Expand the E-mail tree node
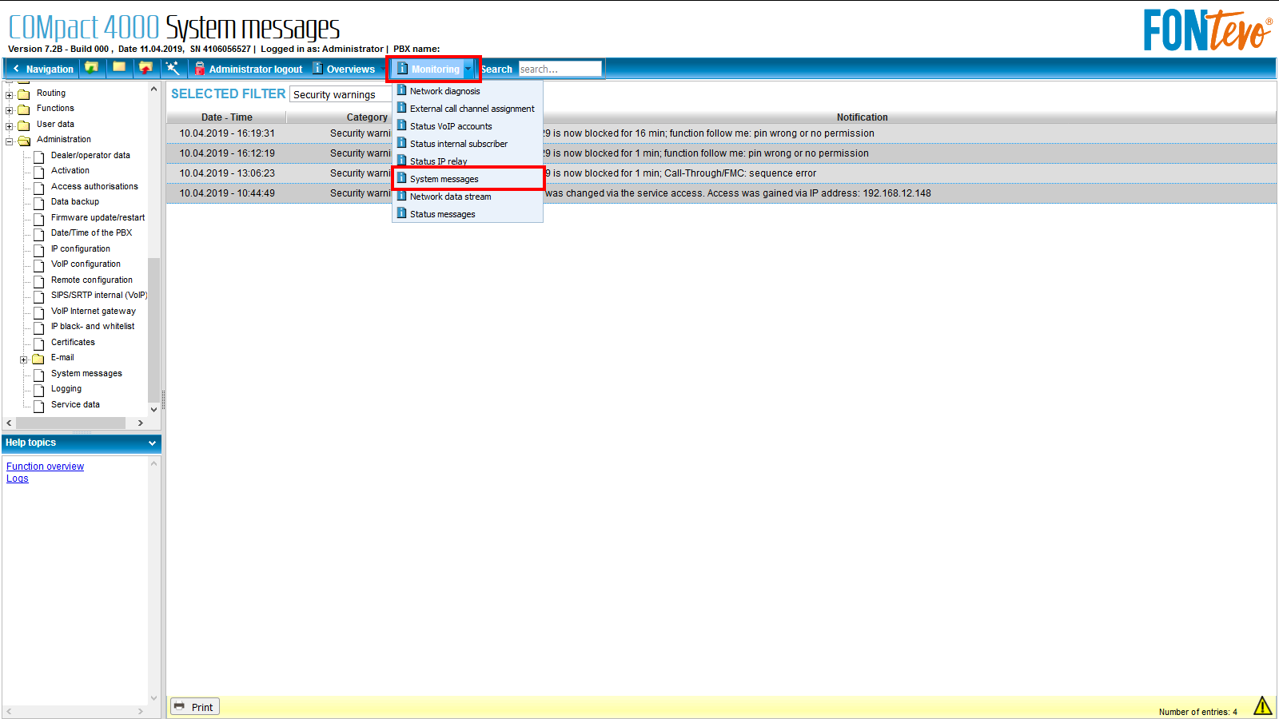 coord(24,359)
